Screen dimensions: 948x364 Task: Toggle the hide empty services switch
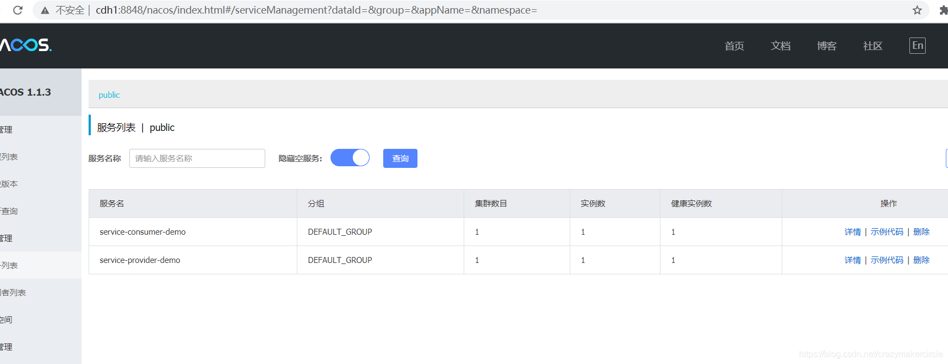click(x=350, y=158)
